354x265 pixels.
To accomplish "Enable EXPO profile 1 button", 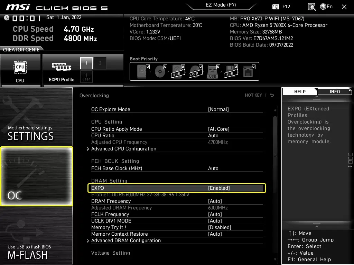I will (x=86, y=63).
